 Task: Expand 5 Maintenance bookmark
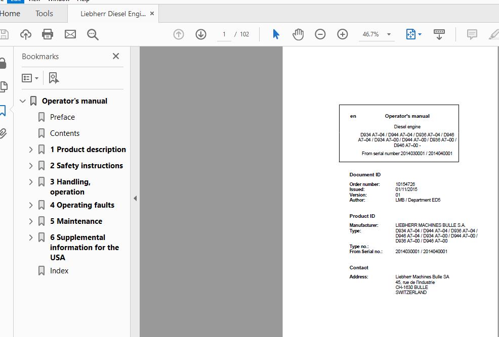(31, 221)
